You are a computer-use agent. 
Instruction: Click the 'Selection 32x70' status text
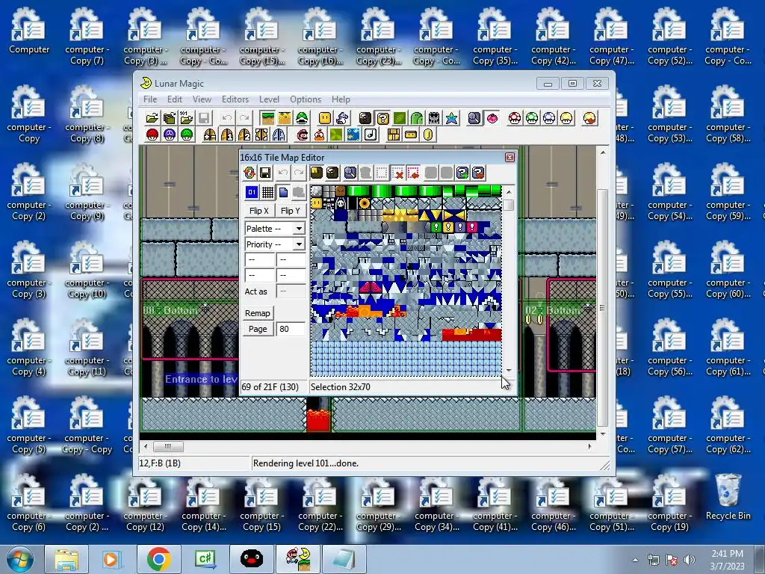pyautogui.click(x=341, y=387)
